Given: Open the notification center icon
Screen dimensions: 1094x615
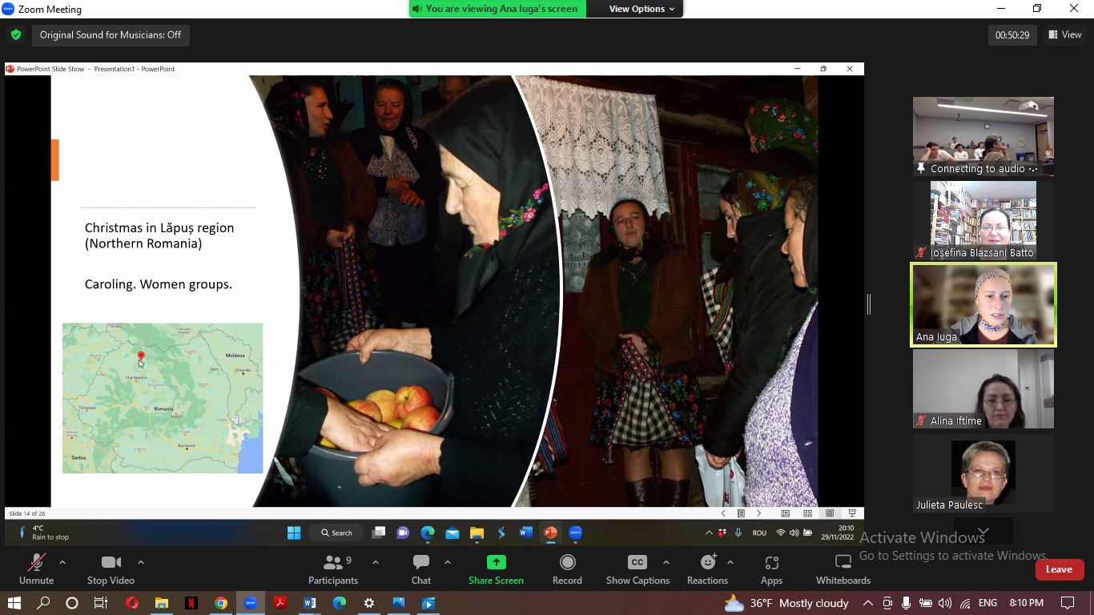Looking at the screenshot, I should pyautogui.click(x=1068, y=603).
